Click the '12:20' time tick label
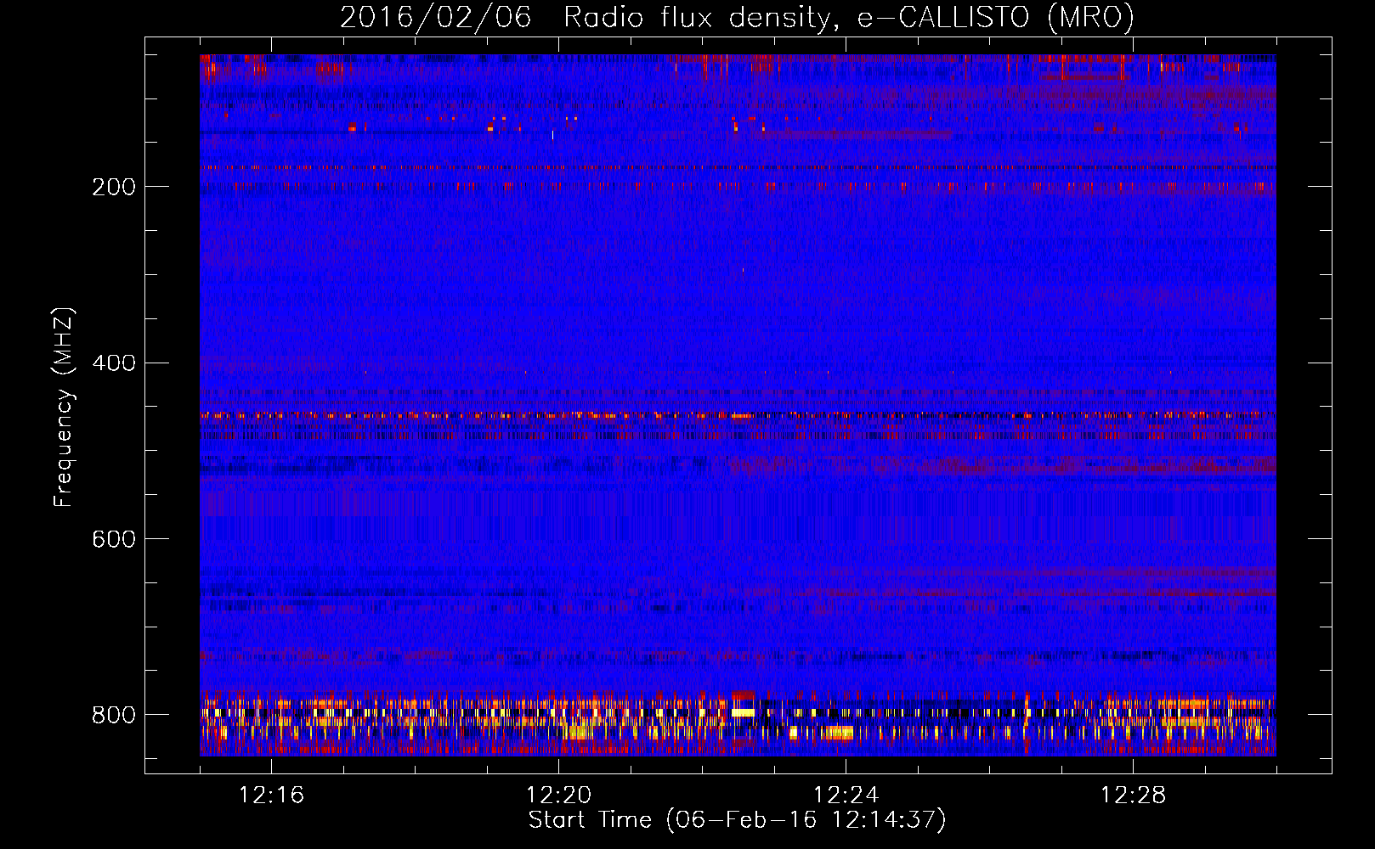 pyautogui.click(x=558, y=796)
